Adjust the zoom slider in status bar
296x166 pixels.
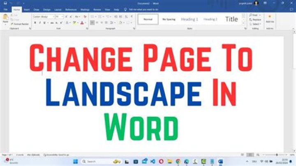pos(276,154)
